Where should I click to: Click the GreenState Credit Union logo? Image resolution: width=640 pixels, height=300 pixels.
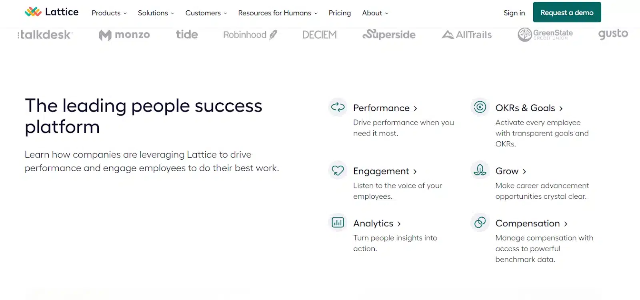pyautogui.click(x=545, y=34)
